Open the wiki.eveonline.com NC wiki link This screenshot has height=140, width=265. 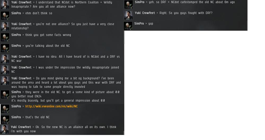(x=52, y=106)
